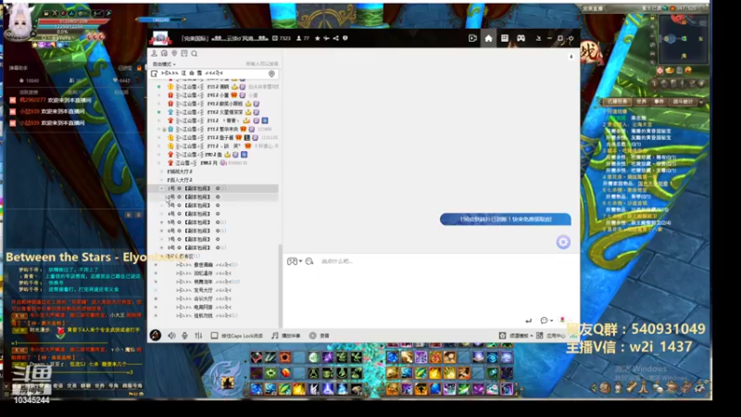Click the round purple floating settings button
This screenshot has width=741, height=417.
[x=563, y=242]
